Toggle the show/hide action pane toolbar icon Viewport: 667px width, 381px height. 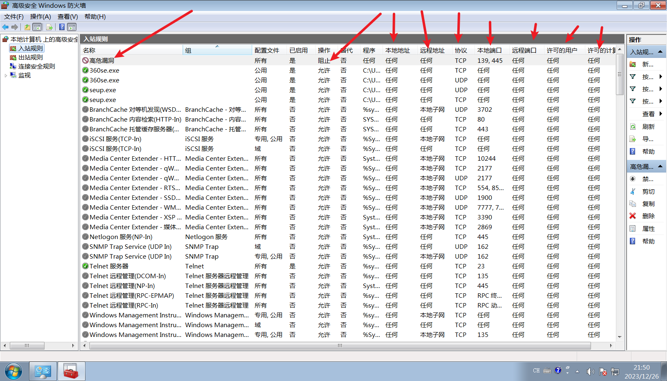pyautogui.click(x=72, y=27)
